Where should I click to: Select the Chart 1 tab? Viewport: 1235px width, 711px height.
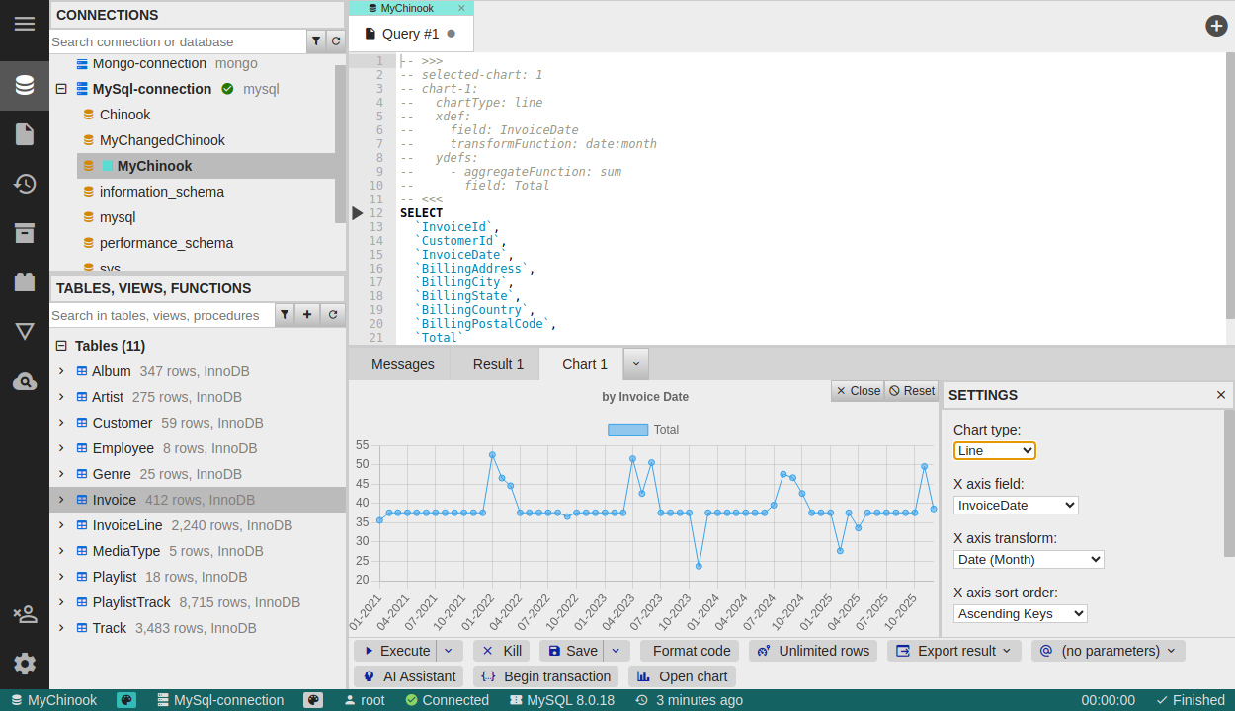click(x=585, y=364)
